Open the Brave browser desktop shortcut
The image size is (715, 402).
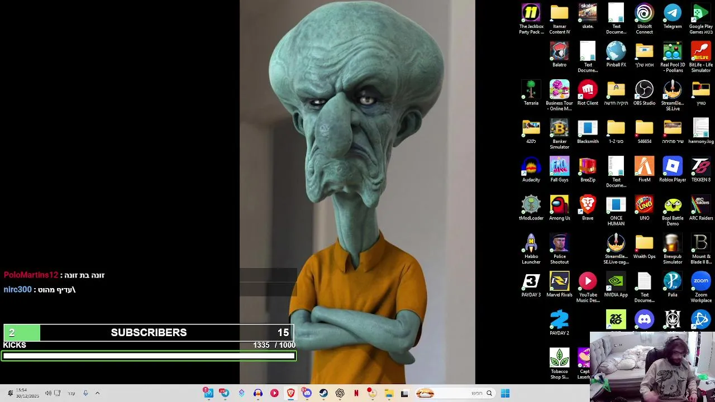click(x=588, y=208)
